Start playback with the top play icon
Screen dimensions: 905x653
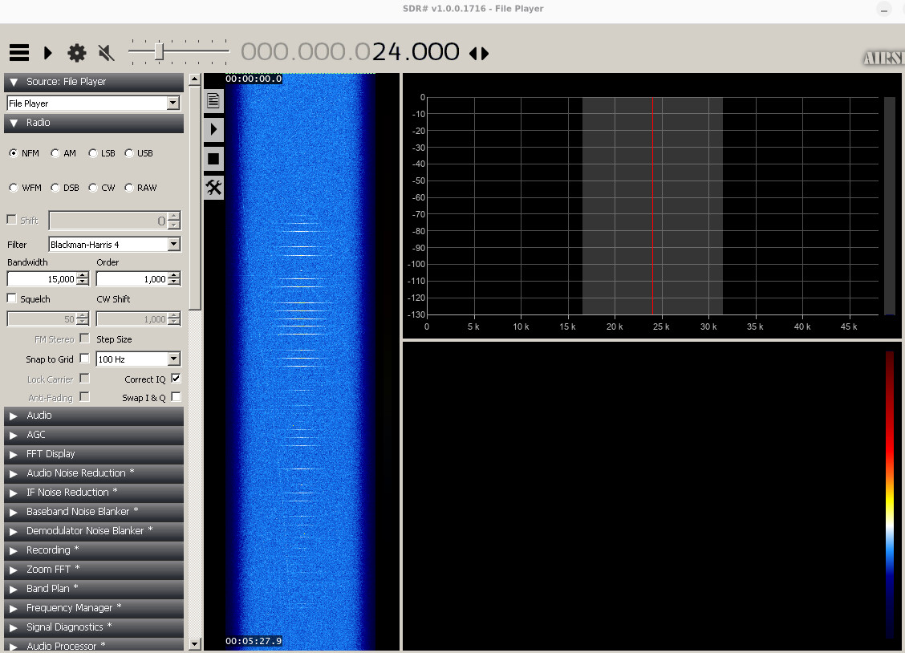(x=48, y=53)
